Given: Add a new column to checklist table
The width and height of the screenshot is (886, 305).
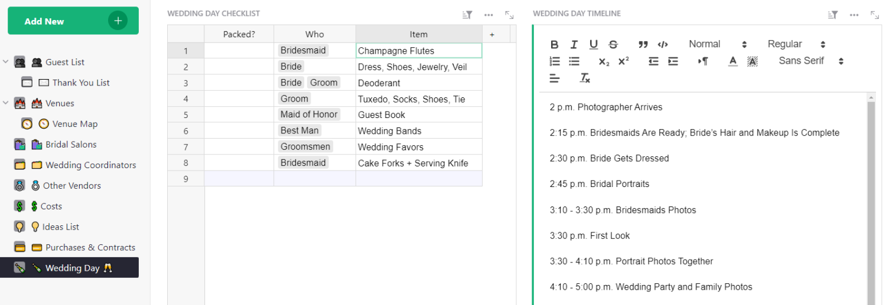Looking at the screenshot, I should pyautogui.click(x=492, y=34).
